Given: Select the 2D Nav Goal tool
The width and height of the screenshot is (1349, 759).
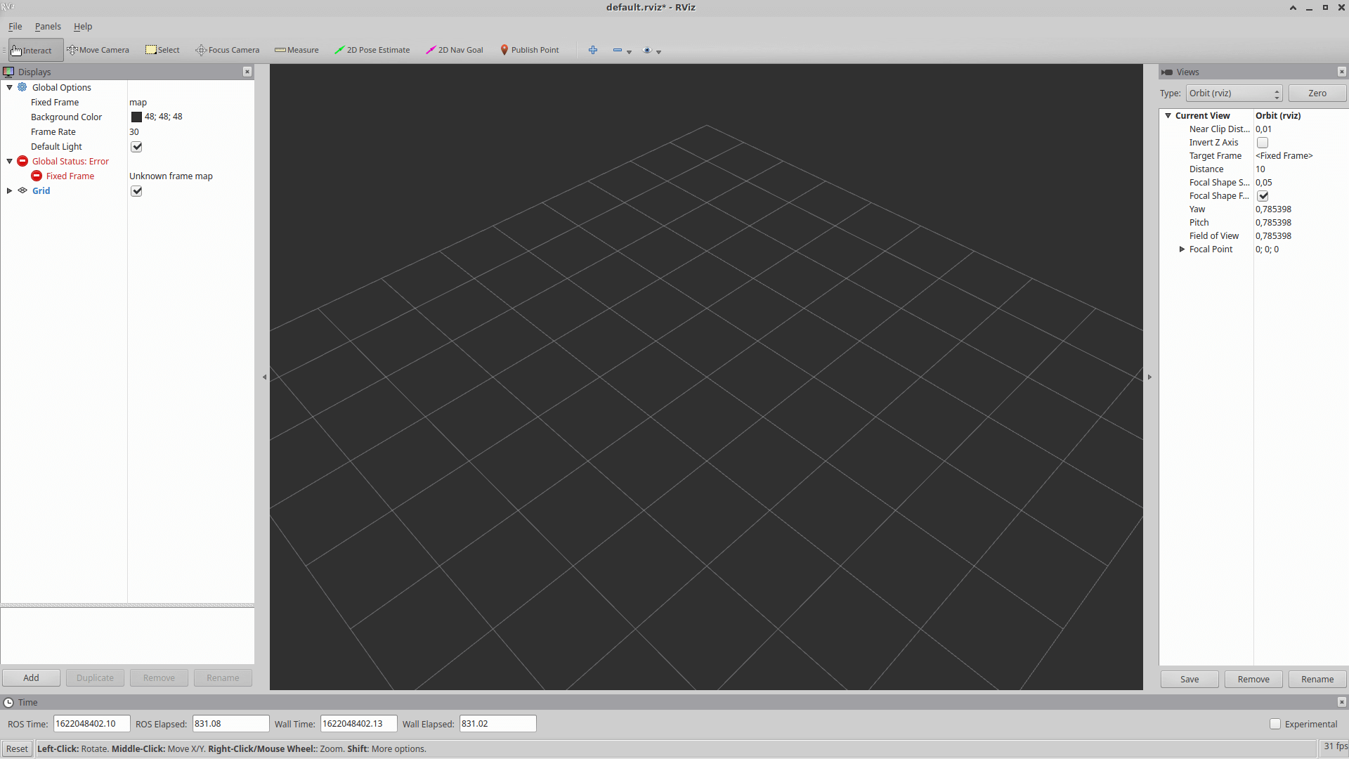Looking at the screenshot, I should pyautogui.click(x=455, y=49).
